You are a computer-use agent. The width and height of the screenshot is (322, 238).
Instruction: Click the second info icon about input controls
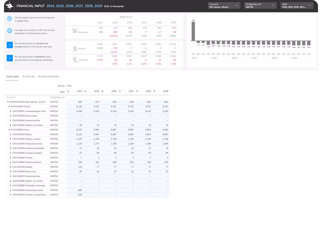pyautogui.click(x=10, y=31)
